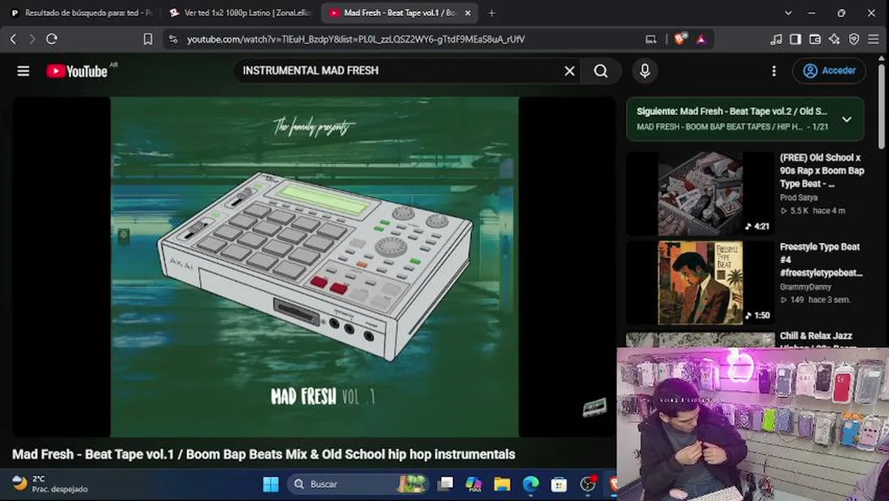Open the YouTube hamburger guide menu
This screenshot has width=889, height=501.
point(24,71)
